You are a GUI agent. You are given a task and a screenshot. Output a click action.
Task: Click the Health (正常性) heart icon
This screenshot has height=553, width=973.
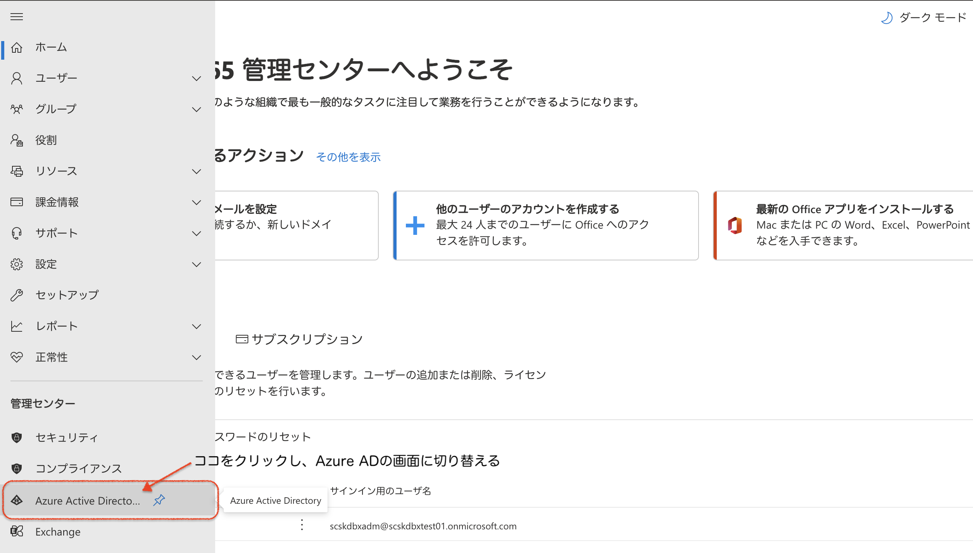(x=17, y=357)
